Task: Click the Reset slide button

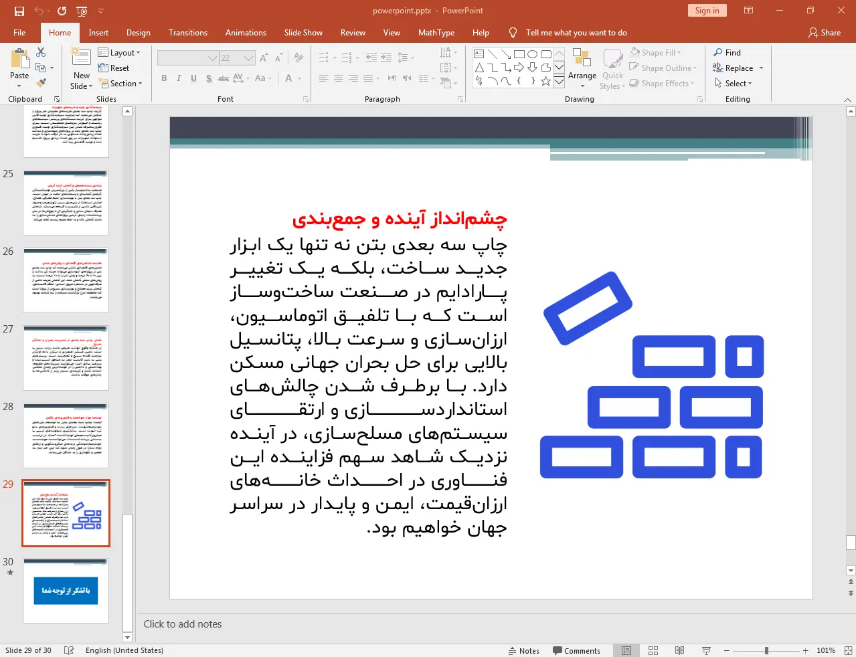Action: point(114,68)
